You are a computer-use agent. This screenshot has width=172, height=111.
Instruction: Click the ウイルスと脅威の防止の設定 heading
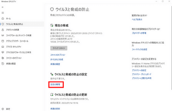(x=71, y=74)
